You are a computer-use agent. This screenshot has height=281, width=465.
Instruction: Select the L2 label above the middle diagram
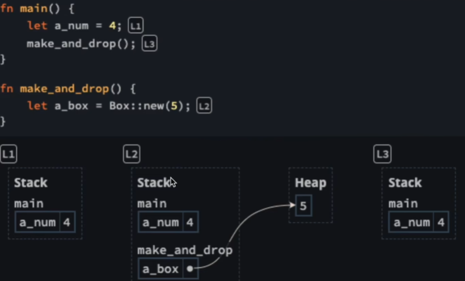[132, 154]
